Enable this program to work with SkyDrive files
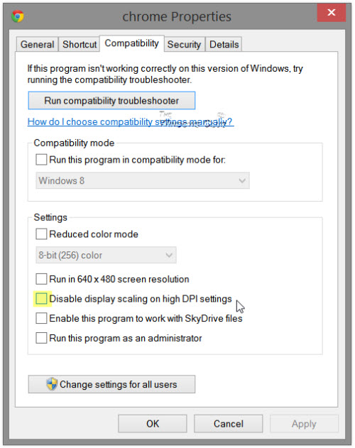This screenshot has height=448, width=355. pos(41,318)
